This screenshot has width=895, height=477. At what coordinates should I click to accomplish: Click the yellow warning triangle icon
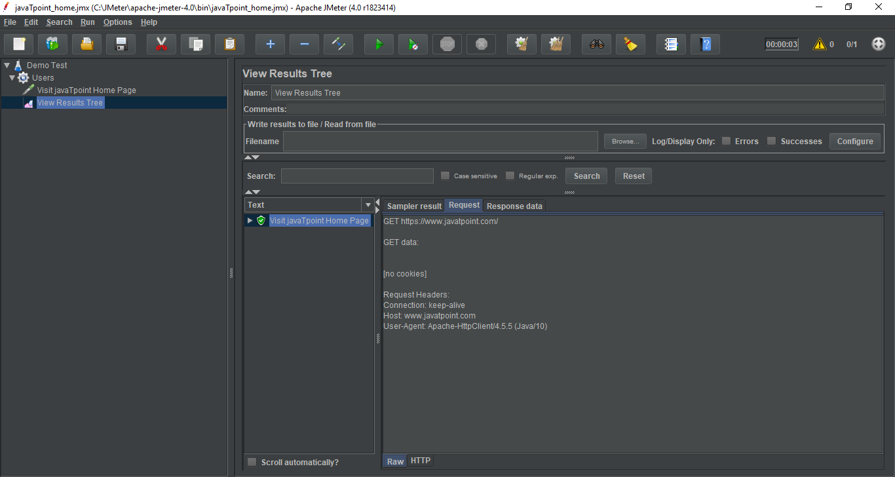820,45
